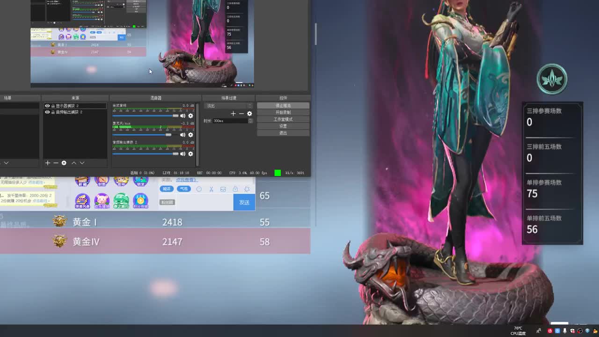Screen dimensions: 599x337
Task: Click the image icon in chat toolbar
Action: click(x=223, y=189)
